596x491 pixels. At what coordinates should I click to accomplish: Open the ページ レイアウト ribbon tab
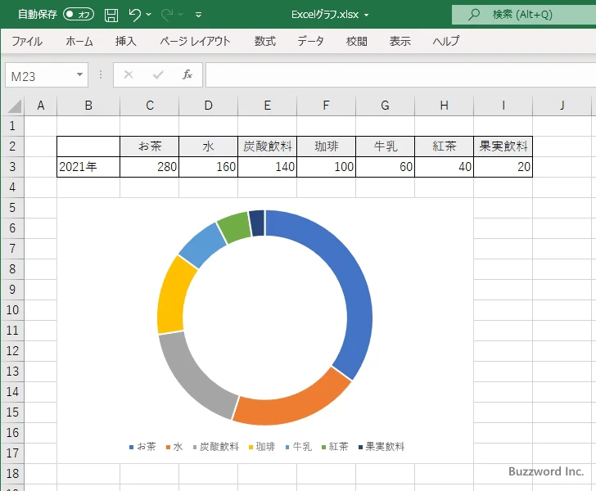click(195, 41)
